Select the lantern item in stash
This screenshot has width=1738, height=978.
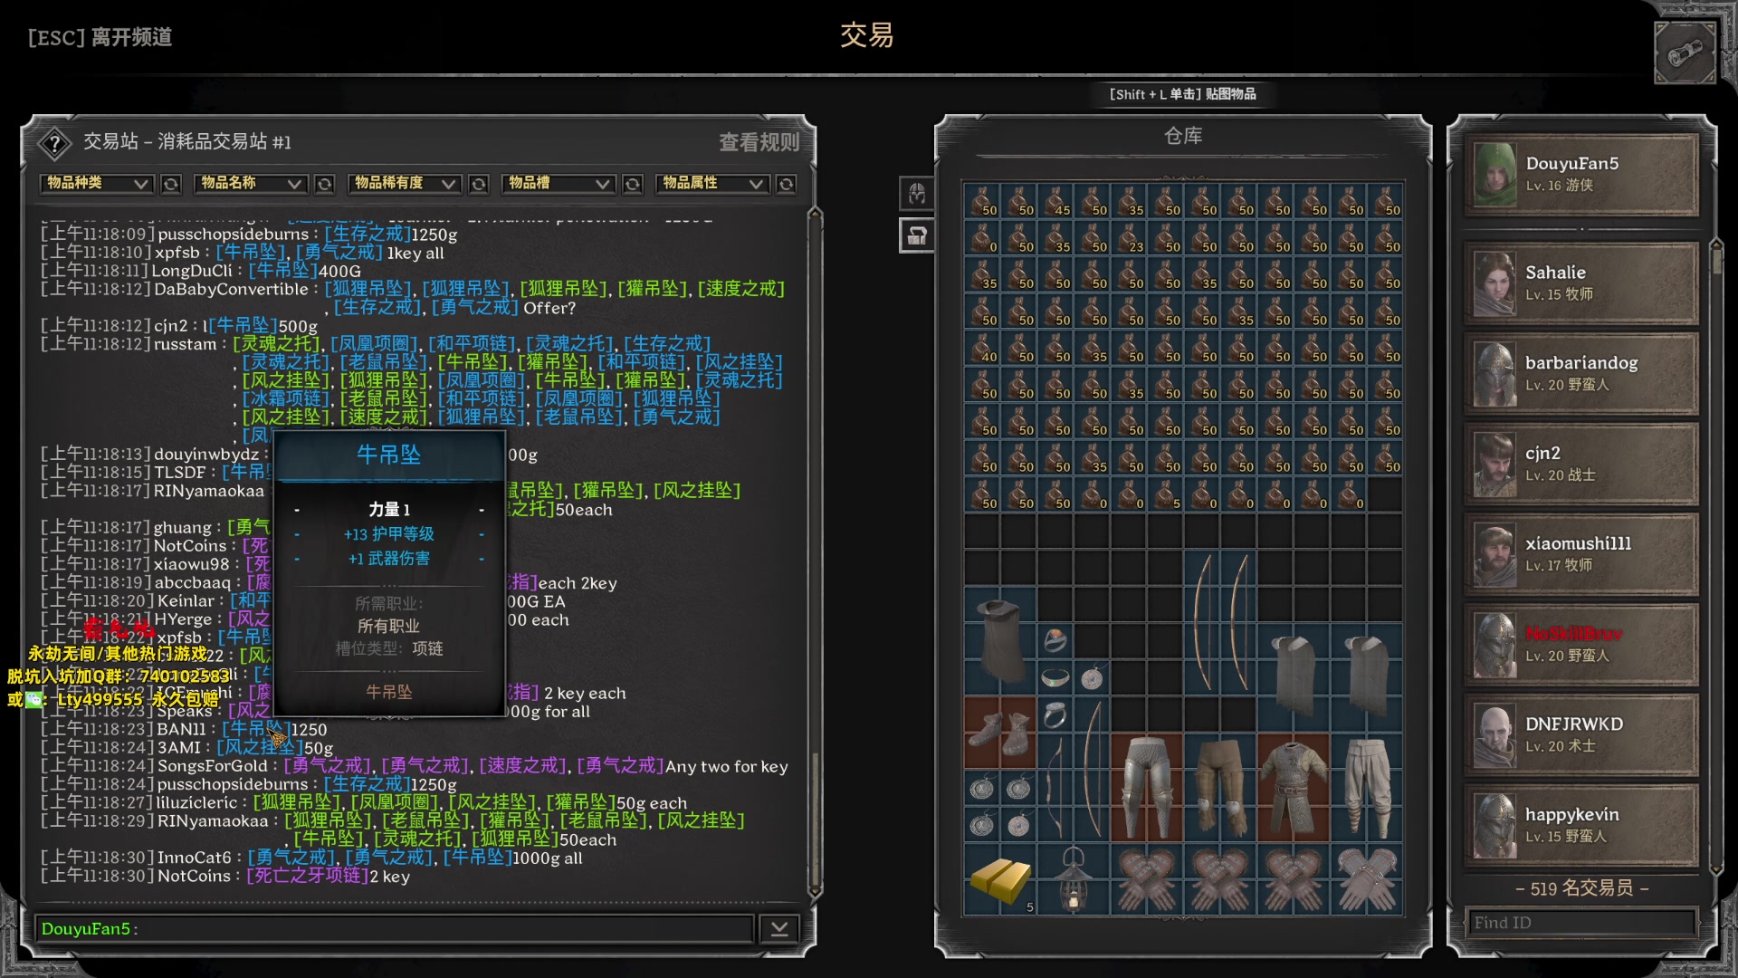1074,879
